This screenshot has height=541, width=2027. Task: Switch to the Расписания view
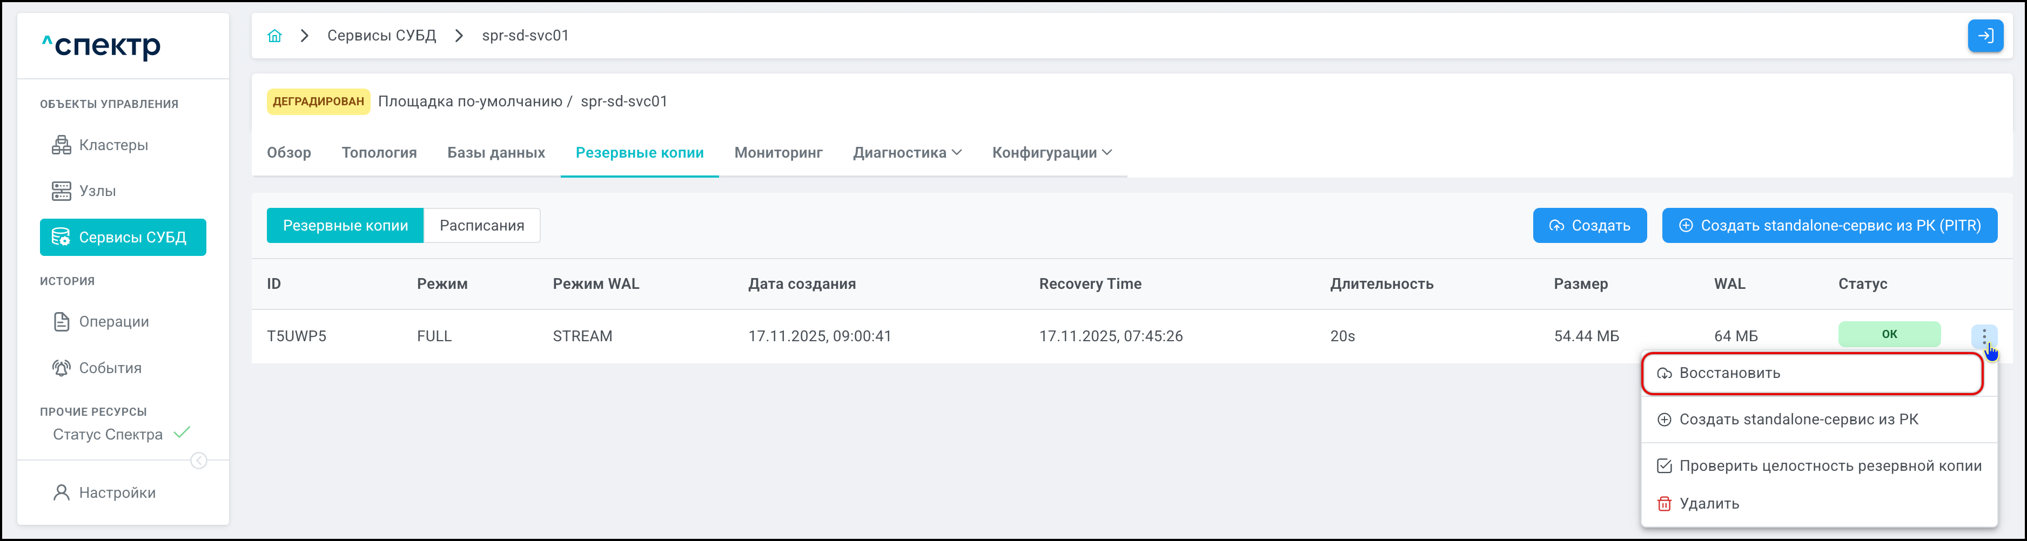point(481,226)
